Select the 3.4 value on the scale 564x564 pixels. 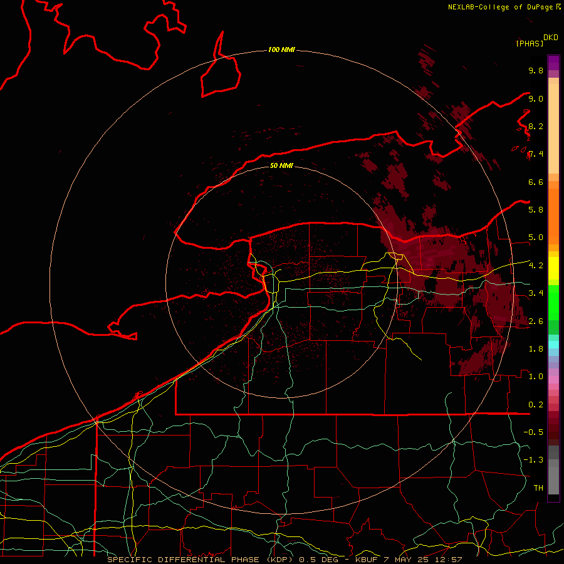[x=536, y=293]
